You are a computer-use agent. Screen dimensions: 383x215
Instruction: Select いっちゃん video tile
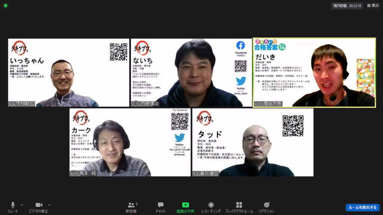coord(68,72)
